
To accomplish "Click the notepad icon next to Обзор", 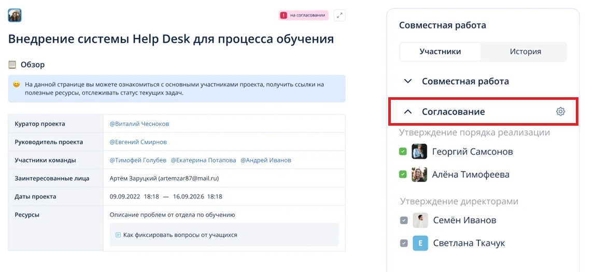I will (12, 65).
